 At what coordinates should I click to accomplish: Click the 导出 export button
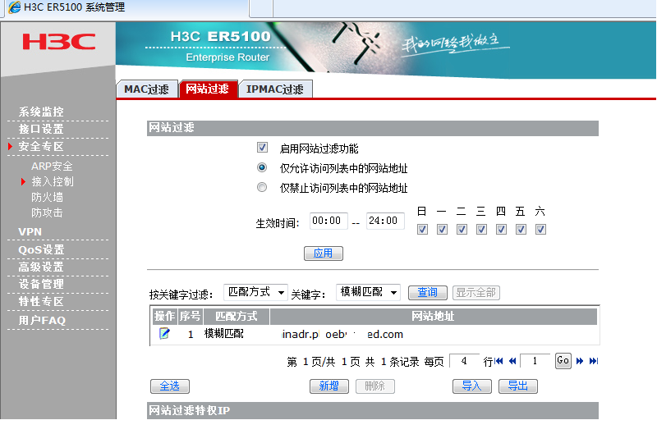pos(518,386)
